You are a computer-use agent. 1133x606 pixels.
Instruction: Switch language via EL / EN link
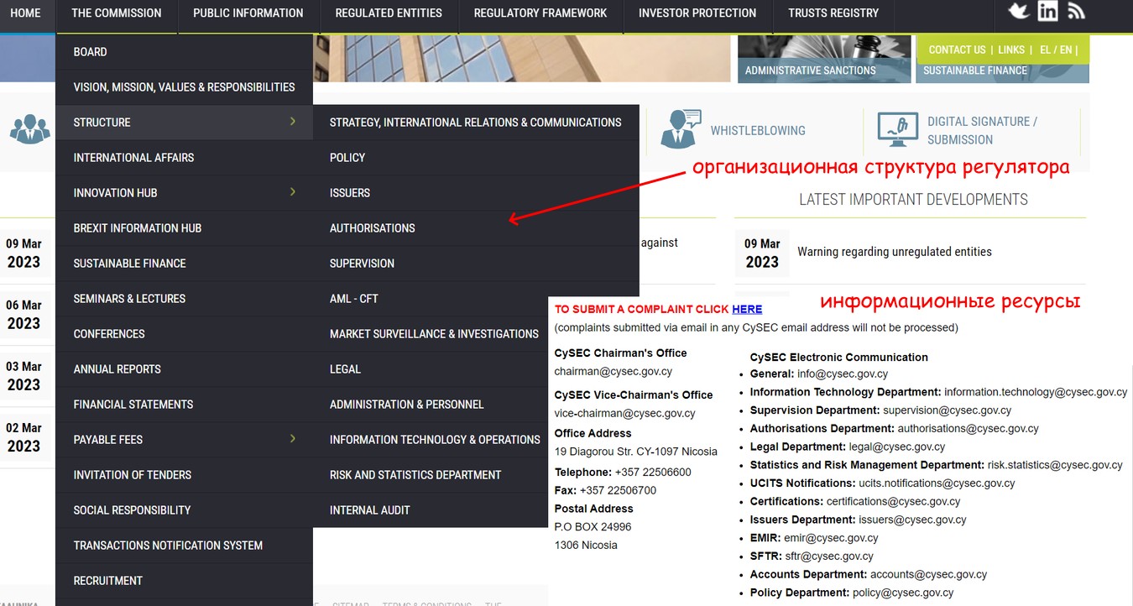(1056, 50)
